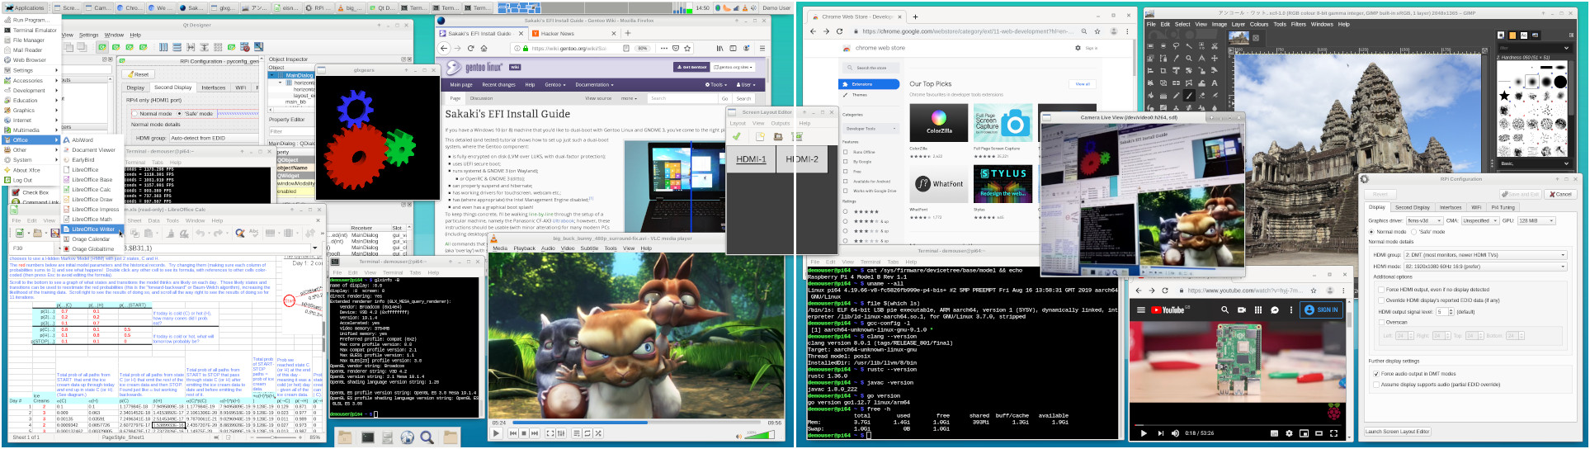The image size is (1590, 449).
Task: Open YouTube player settings gear
Action: pos(1289,433)
